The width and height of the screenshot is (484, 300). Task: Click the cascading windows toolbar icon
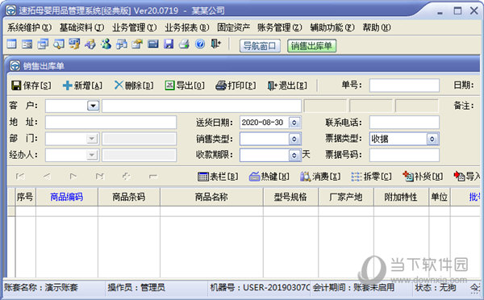pos(43,44)
